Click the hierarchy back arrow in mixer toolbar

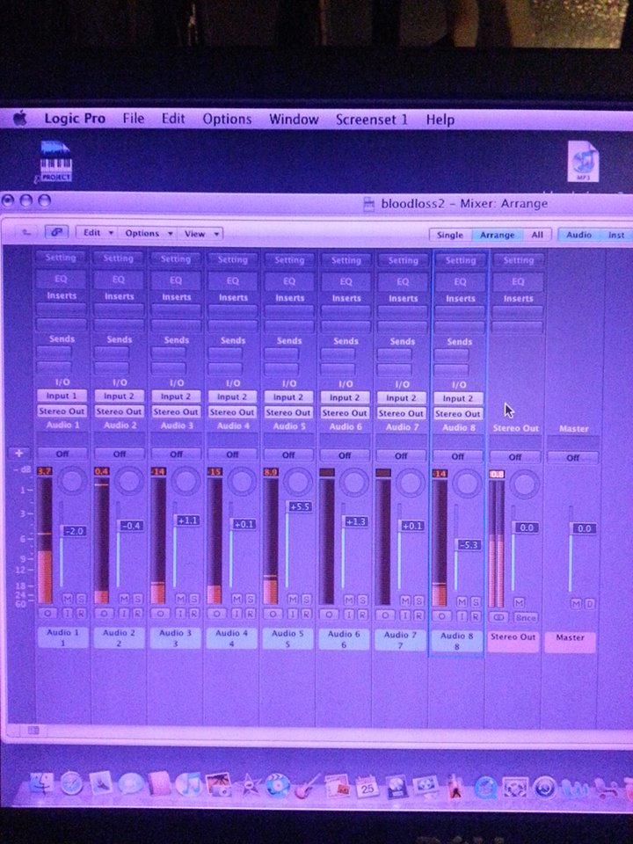point(25,232)
